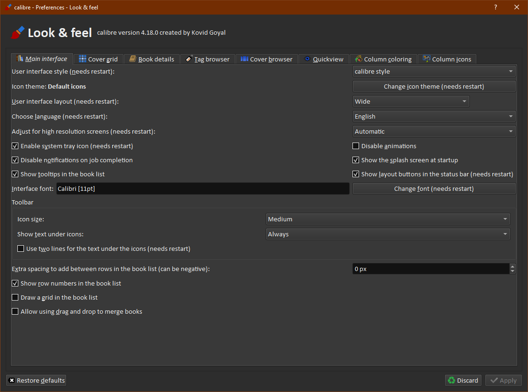Click the Tag browser tab icon
528x392 pixels.
189,59
